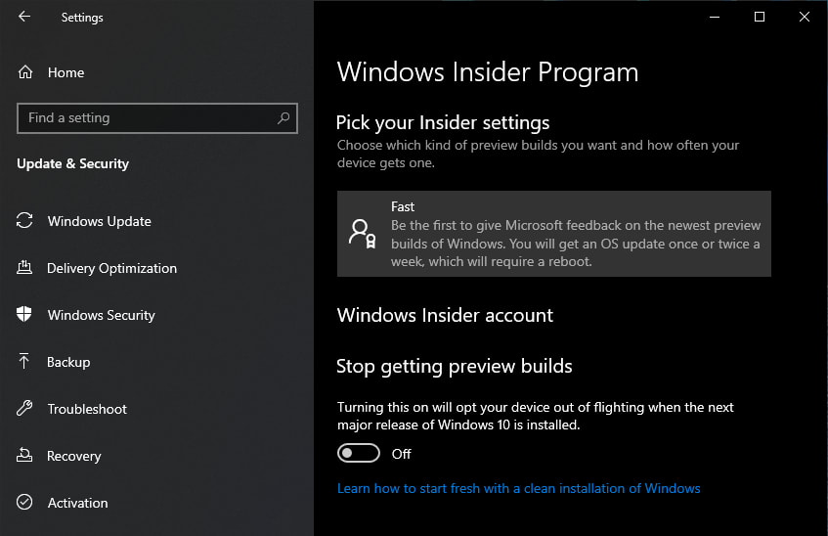Open Home settings page

[x=65, y=72]
